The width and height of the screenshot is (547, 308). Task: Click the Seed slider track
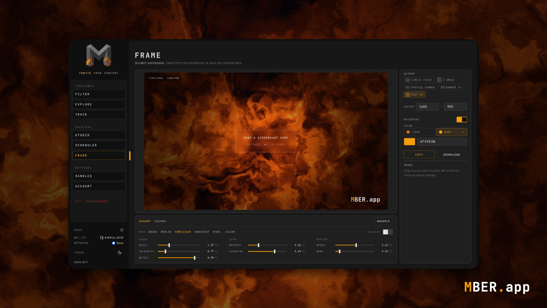coord(355,251)
